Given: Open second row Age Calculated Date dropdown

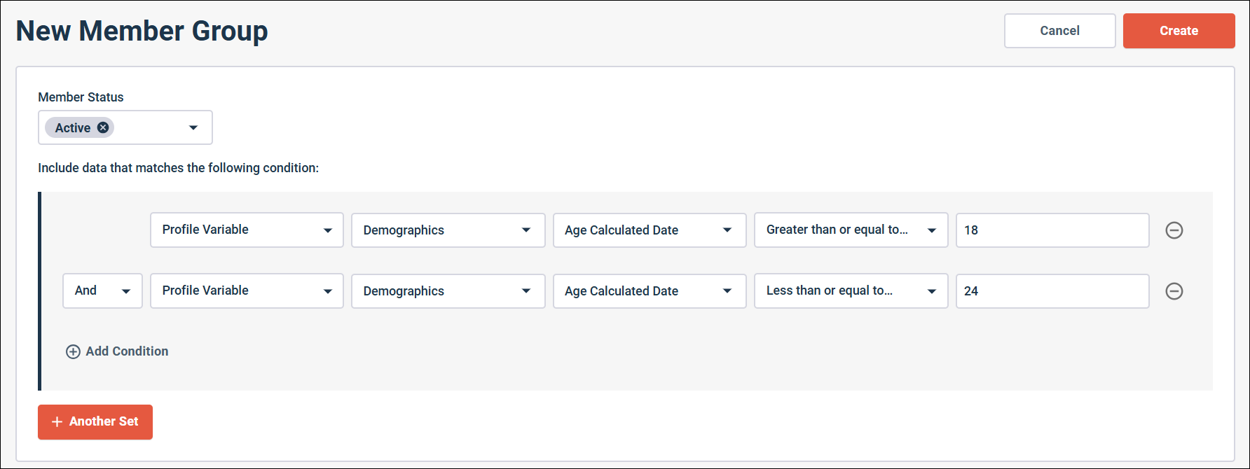Looking at the screenshot, I should [x=649, y=290].
